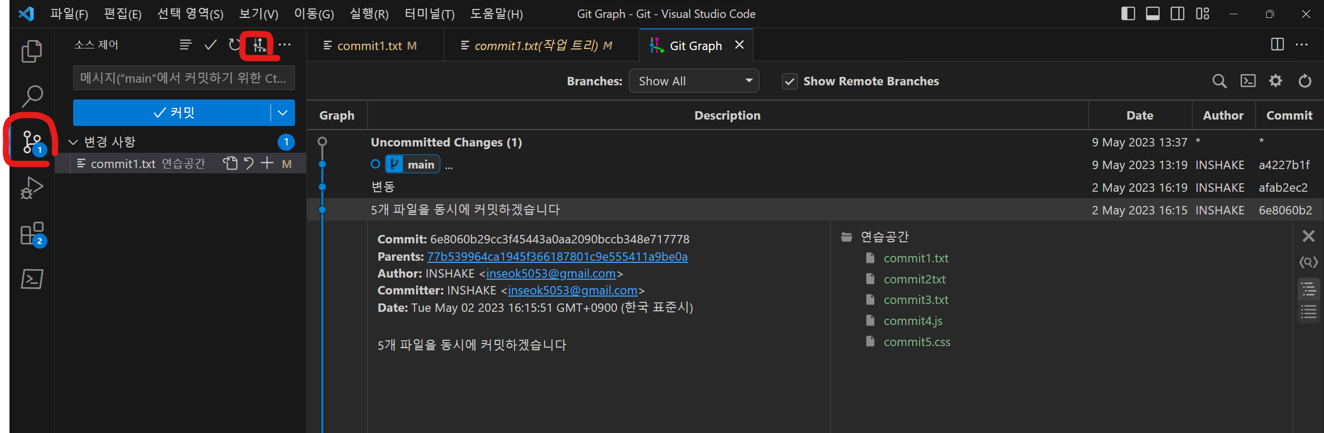Open Git Graph repository settings gear
Screen dimensions: 1324x433
[1276, 81]
